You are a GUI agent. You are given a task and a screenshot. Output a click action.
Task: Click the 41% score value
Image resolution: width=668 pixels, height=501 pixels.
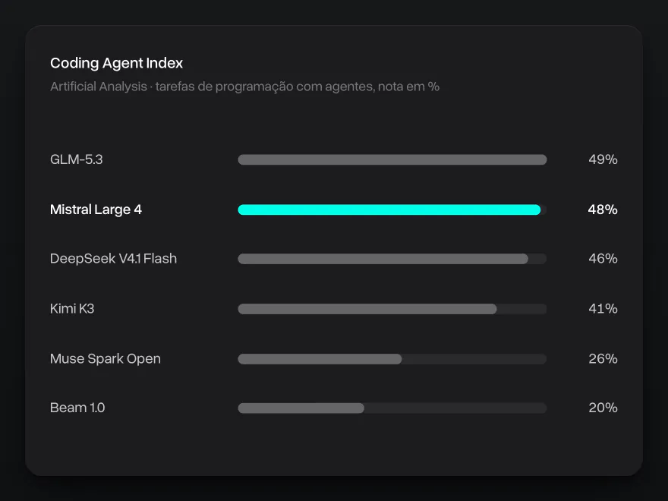pyautogui.click(x=603, y=308)
